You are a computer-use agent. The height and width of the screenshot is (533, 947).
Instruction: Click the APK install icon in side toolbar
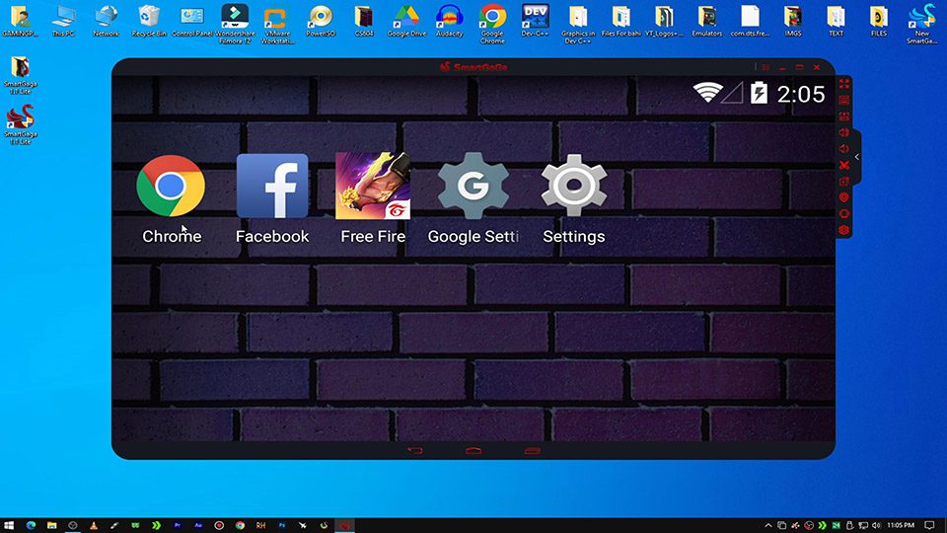click(x=844, y=182)
